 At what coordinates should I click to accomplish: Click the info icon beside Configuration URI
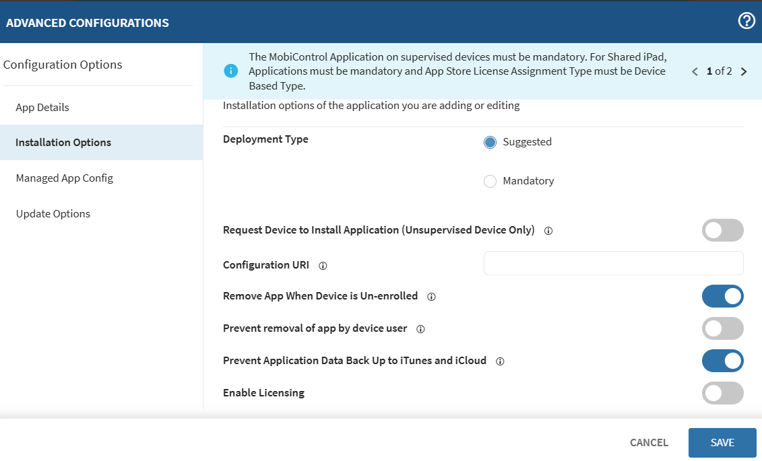point(323,265)
